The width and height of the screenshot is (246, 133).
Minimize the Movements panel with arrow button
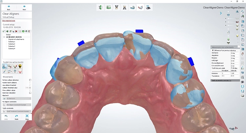coord(239,47)
